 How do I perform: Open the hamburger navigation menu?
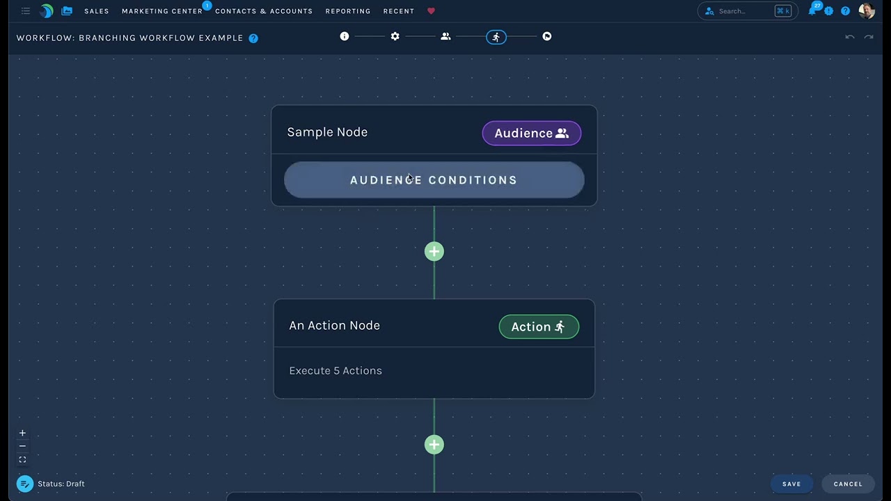click(26, 11)
